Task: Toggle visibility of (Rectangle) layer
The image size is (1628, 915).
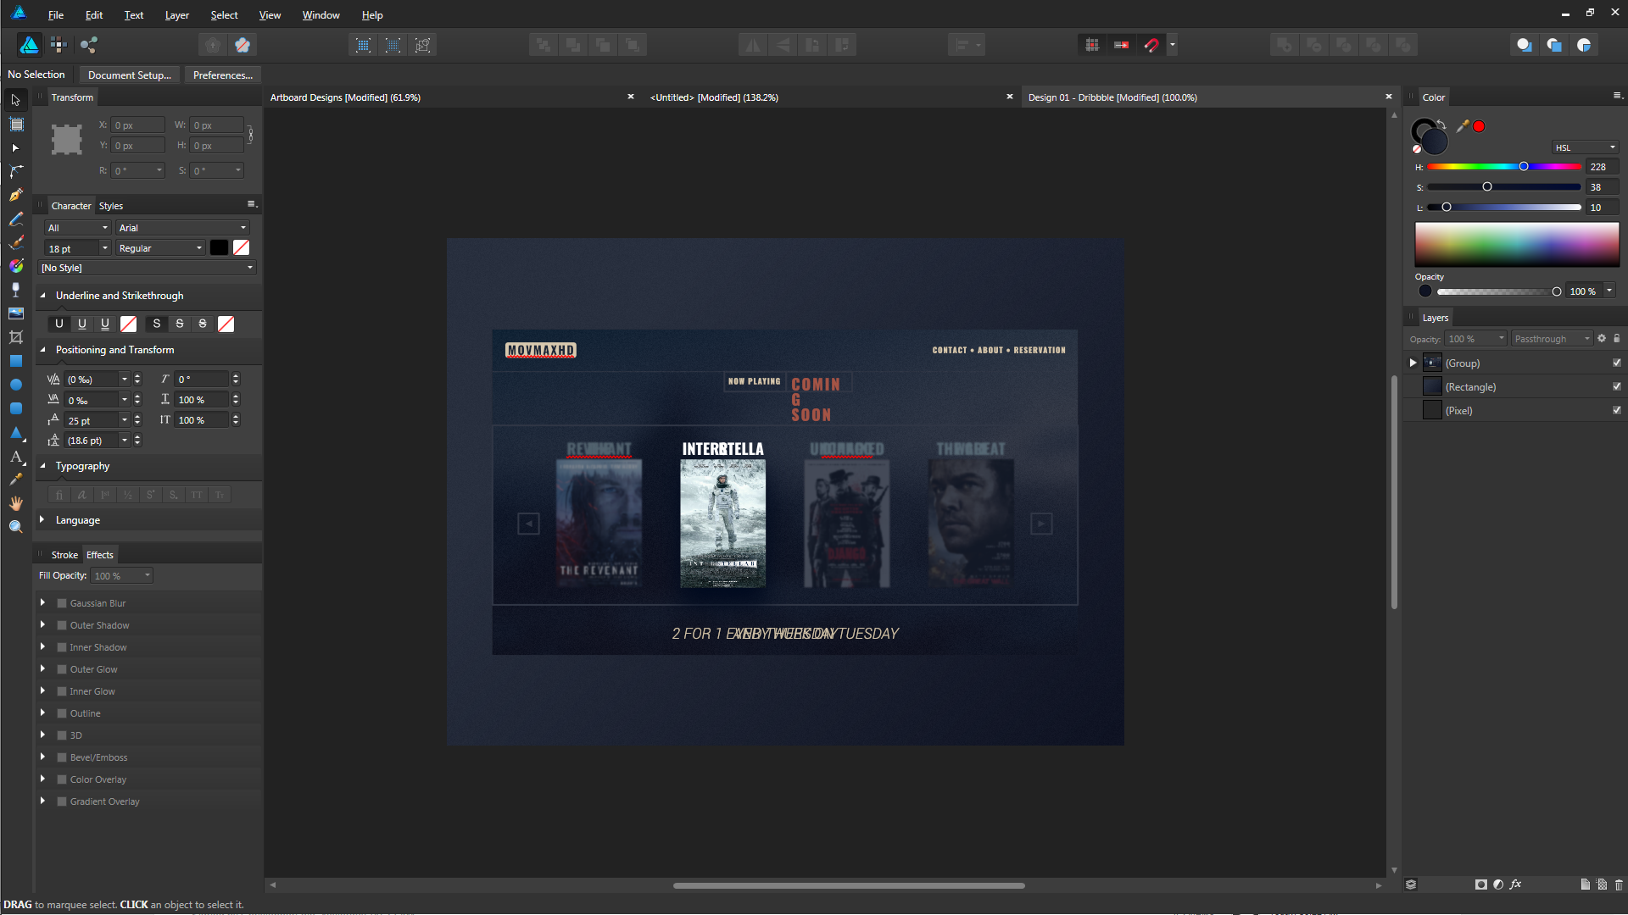Action: pos(1616,386)
